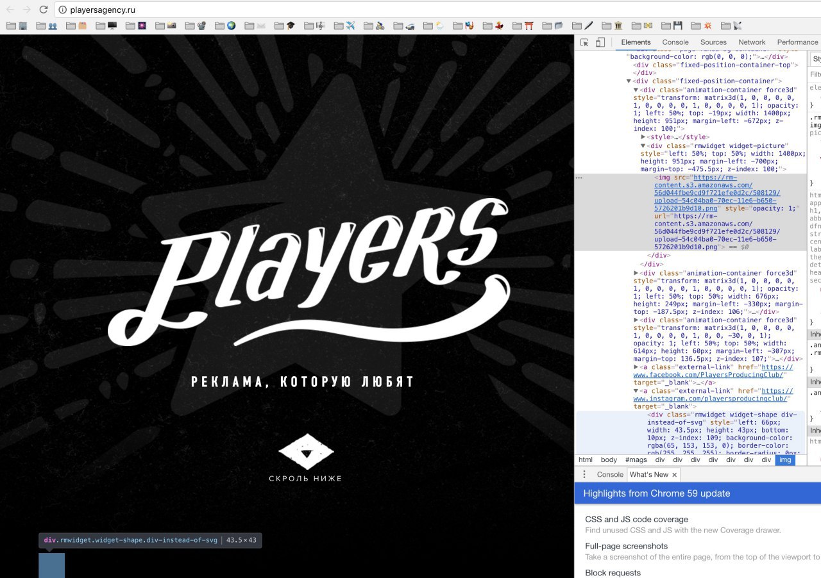The width and height of the screenshot is (821, 578).
Task: Follow the instagram.com/playersproducingclub href link
Action: click(x=713, y=395)
